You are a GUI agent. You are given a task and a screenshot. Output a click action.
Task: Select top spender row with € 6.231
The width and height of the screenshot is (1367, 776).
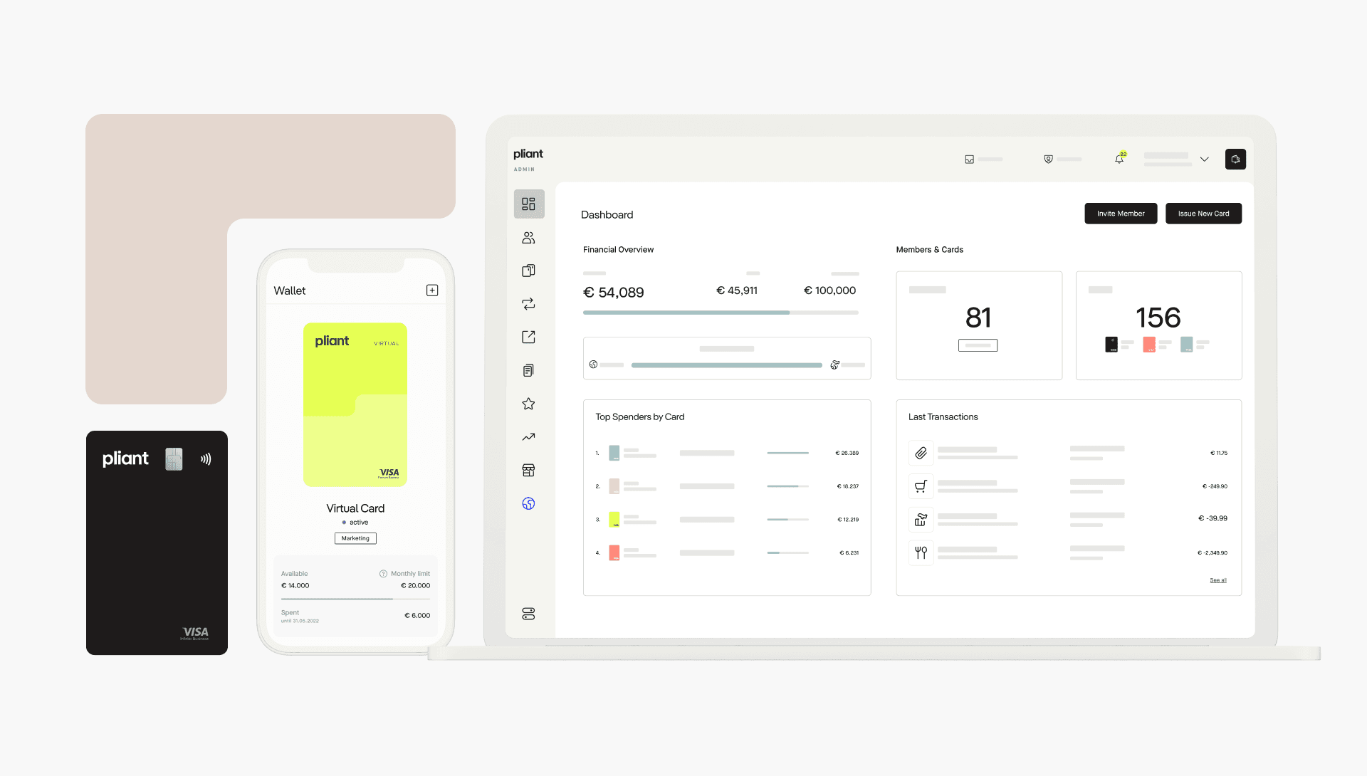(727, 552)
